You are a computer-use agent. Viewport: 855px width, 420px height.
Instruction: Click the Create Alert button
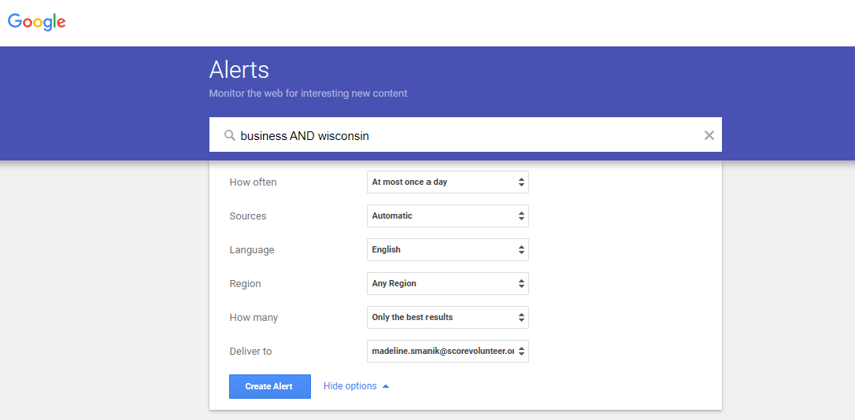(270, 386)
